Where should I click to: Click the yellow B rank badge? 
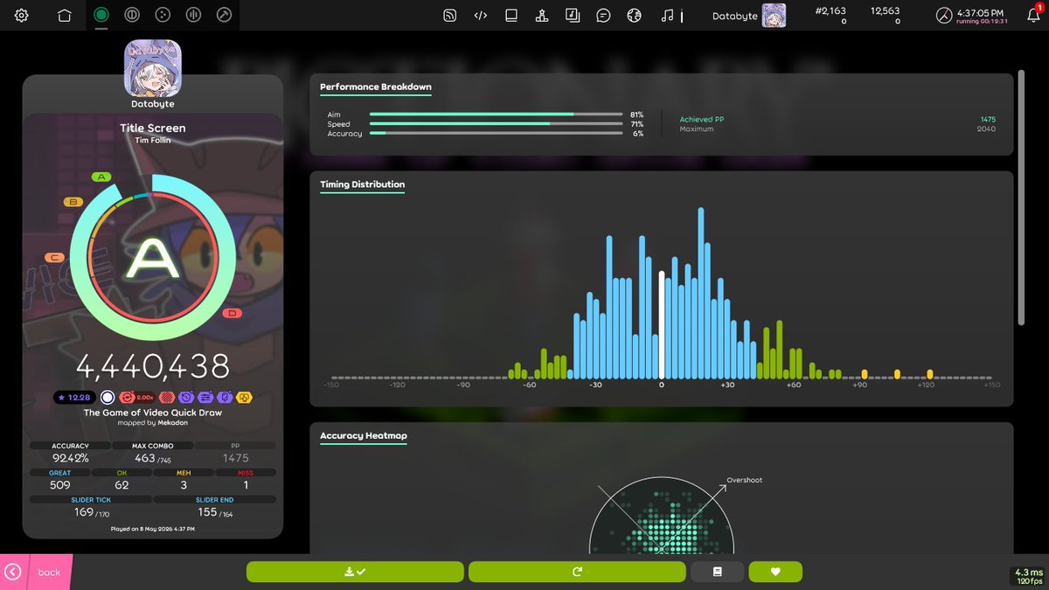73,202
